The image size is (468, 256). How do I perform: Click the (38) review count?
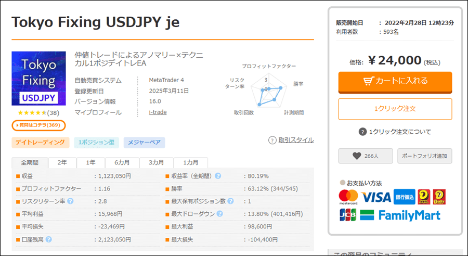[54, 113]
